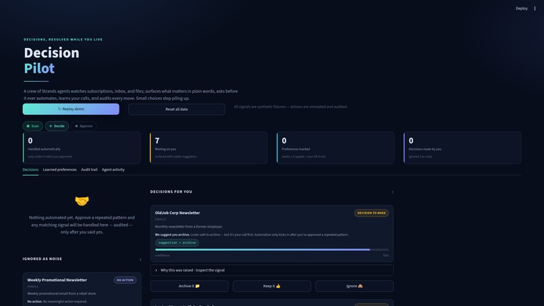Screen dimensions: 544x306
Task: Click the Weekly Promotional Newsletter title
Action: (x=57, y=280)
